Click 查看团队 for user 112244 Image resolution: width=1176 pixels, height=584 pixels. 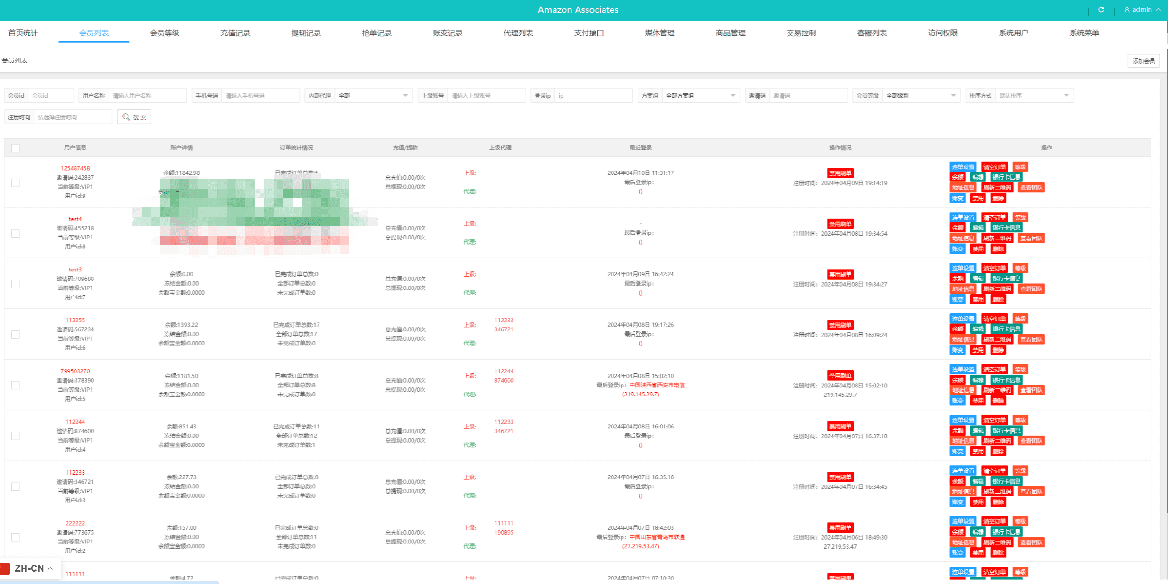[x=1031, y=441]
